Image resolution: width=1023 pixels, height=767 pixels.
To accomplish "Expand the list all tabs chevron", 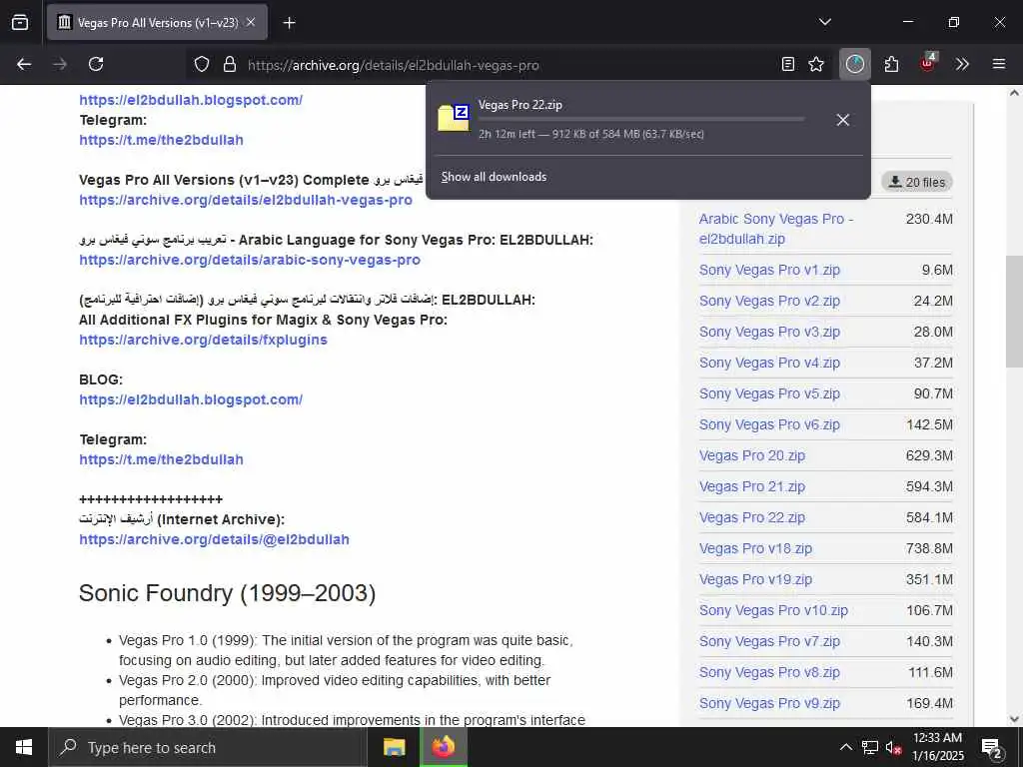I will tap(824, 22).
